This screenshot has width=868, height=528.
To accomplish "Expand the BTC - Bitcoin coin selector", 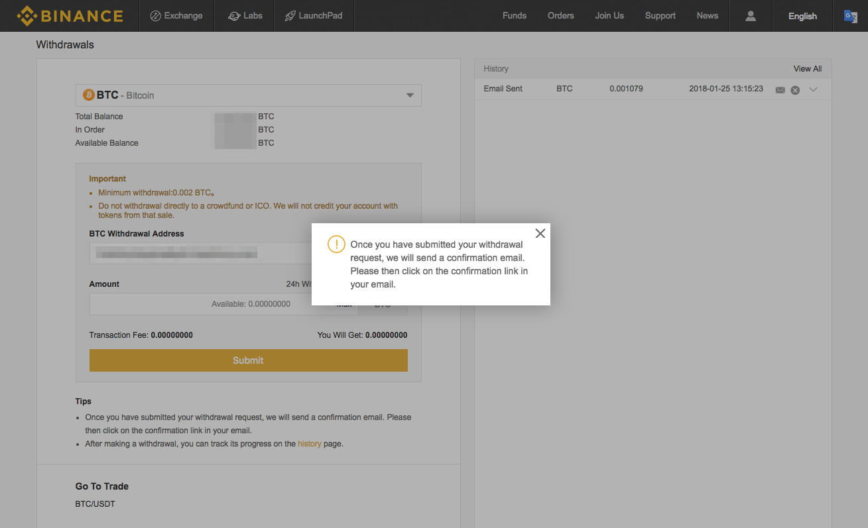I will coord(249,95).
